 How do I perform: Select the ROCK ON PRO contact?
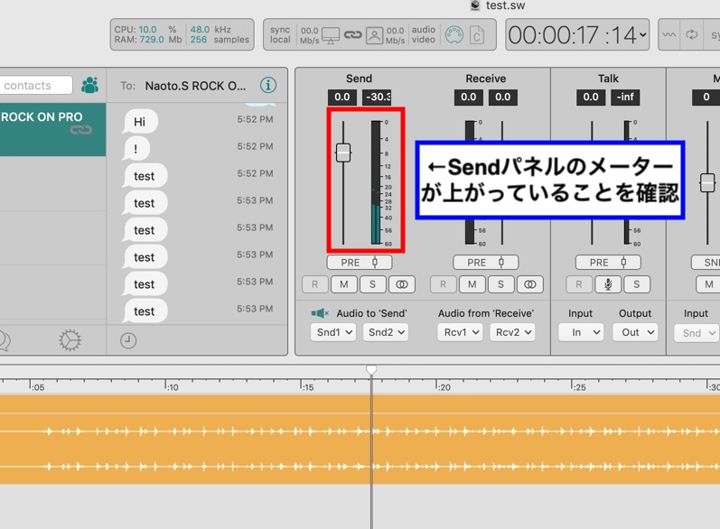(x=52, y=129)
